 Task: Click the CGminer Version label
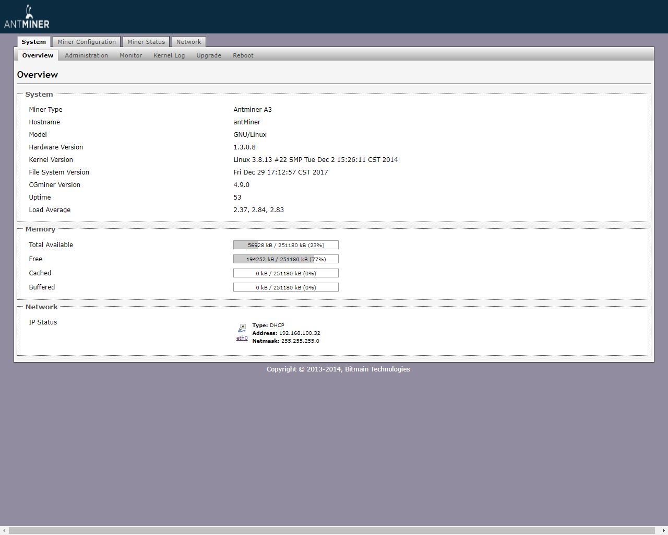point(54,185)
